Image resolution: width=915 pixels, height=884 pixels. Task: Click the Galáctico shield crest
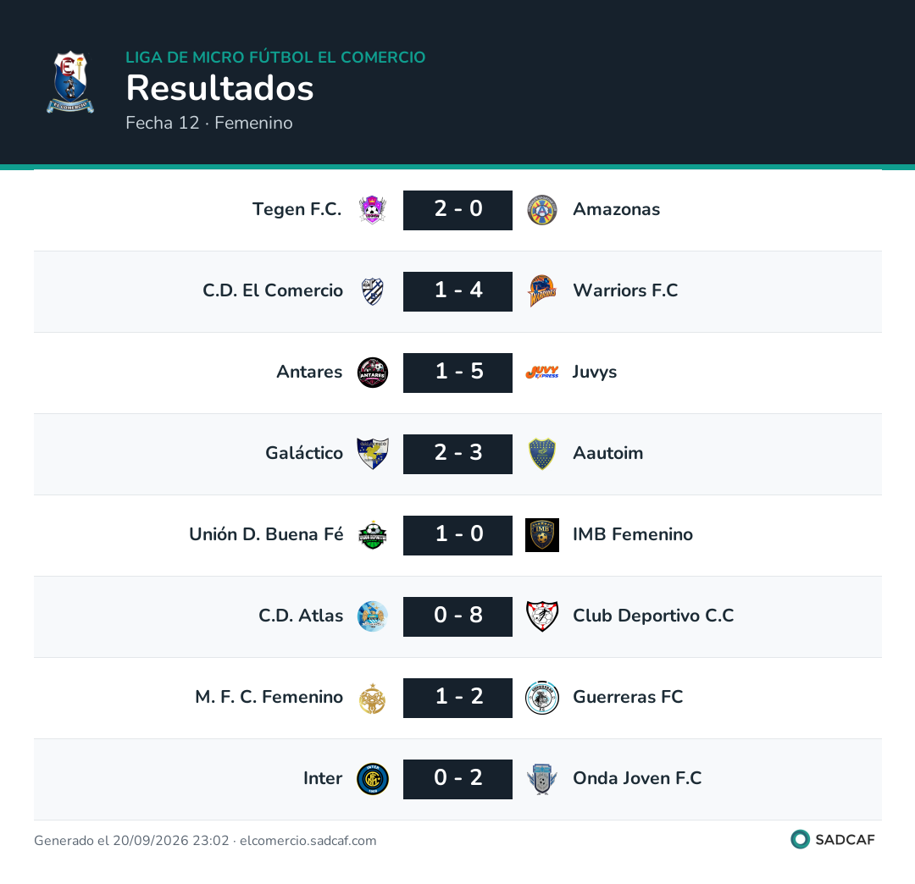pyautogui.click(x=372, y=454)
